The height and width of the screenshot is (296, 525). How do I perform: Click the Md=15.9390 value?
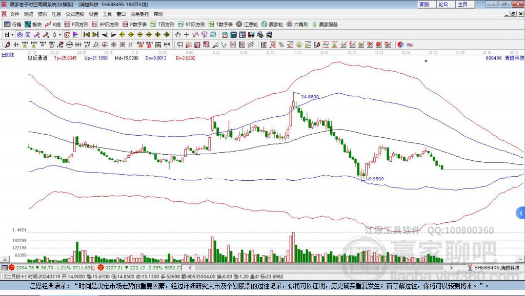(x=127, y=58)
